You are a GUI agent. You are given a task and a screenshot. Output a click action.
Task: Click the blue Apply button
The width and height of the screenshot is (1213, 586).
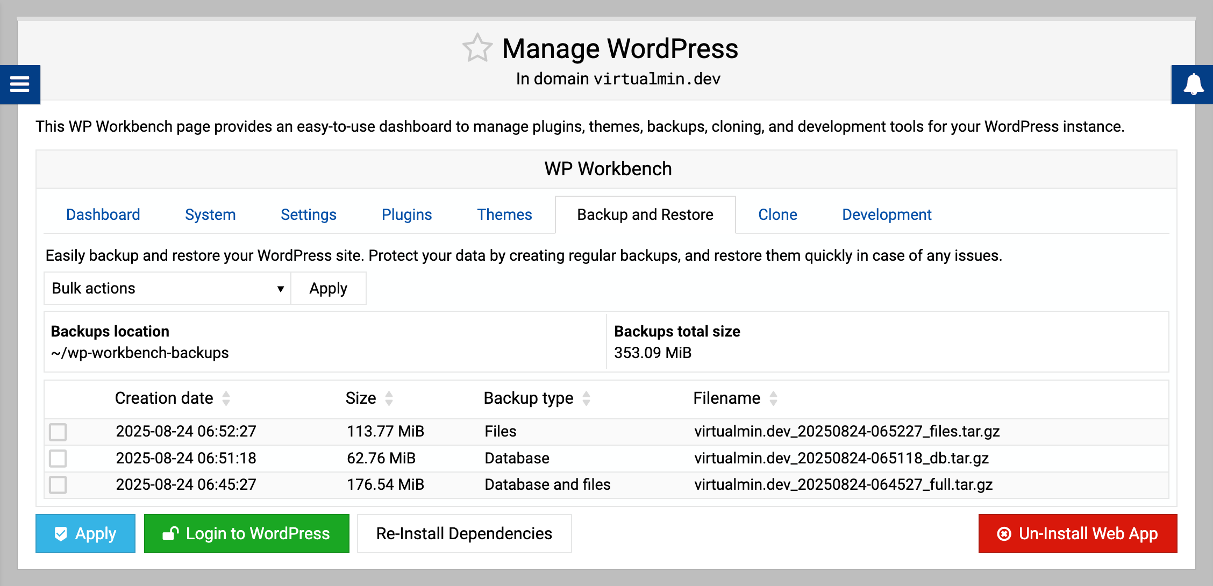85,533
